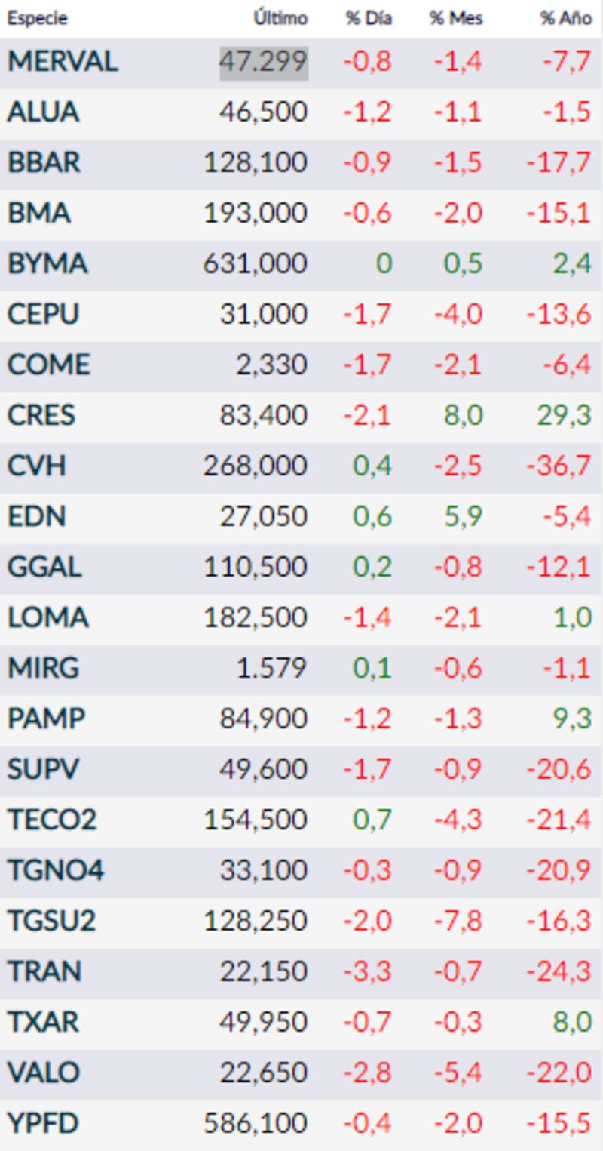The image size is (603, 1151).
Task: Click the CVH yearly change -36,7
Action: (x=568, y=466)
